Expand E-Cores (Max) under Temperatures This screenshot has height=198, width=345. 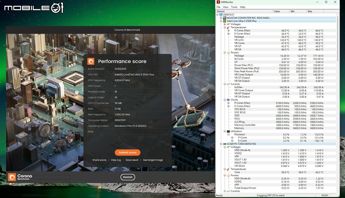pyautogui.click(x=228, y=34)
